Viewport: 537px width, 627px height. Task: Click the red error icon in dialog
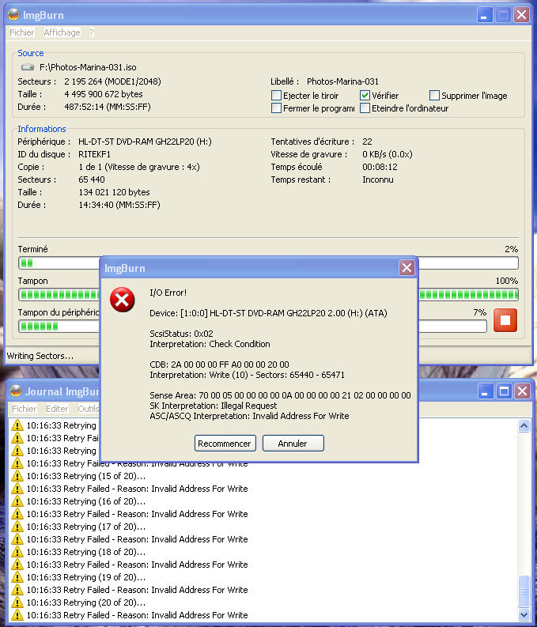(123, 300)
